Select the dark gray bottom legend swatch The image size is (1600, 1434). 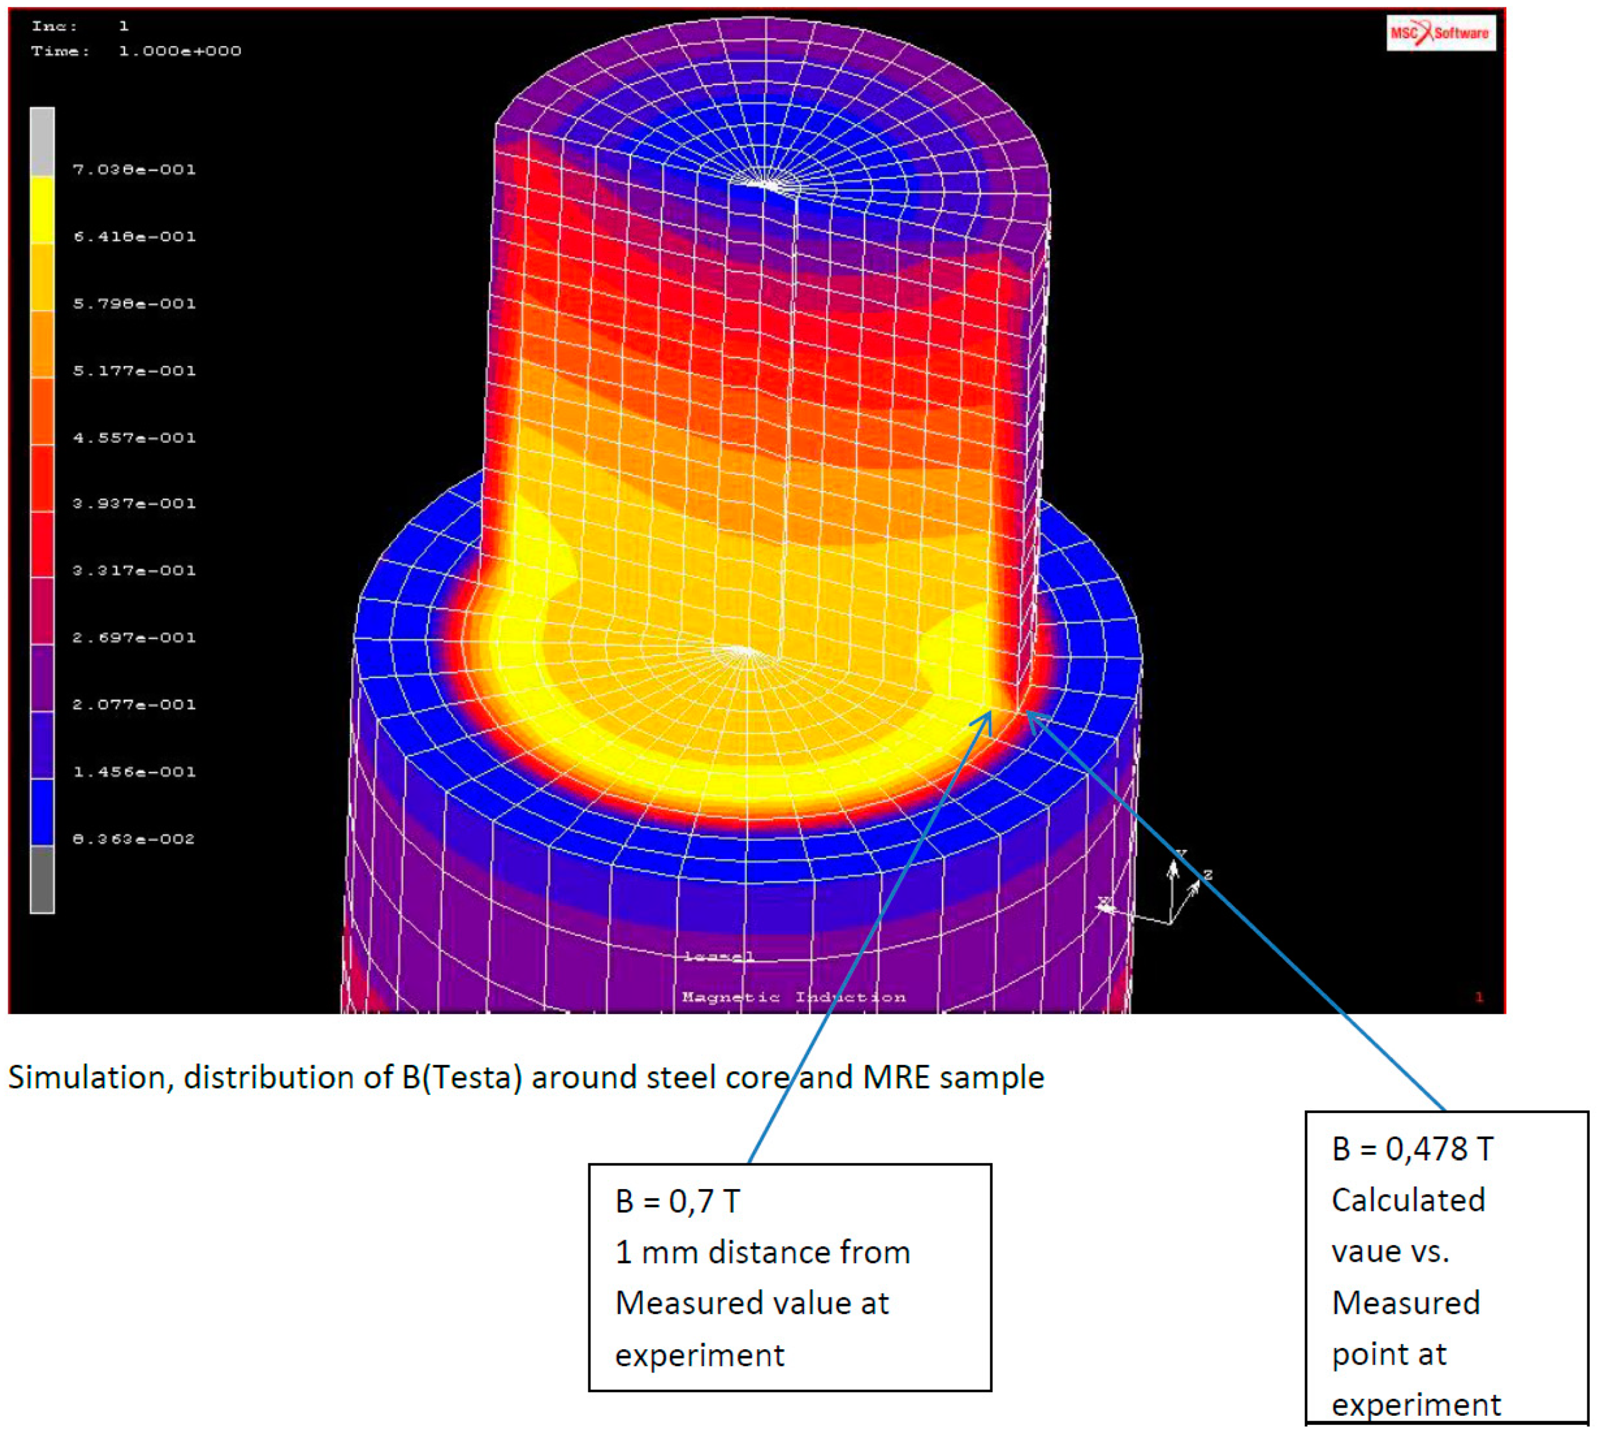(x=43, y=879)
